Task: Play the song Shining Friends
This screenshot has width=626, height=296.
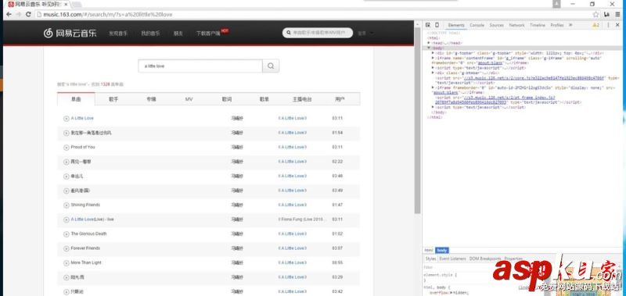Action: [x=67, y=205]
